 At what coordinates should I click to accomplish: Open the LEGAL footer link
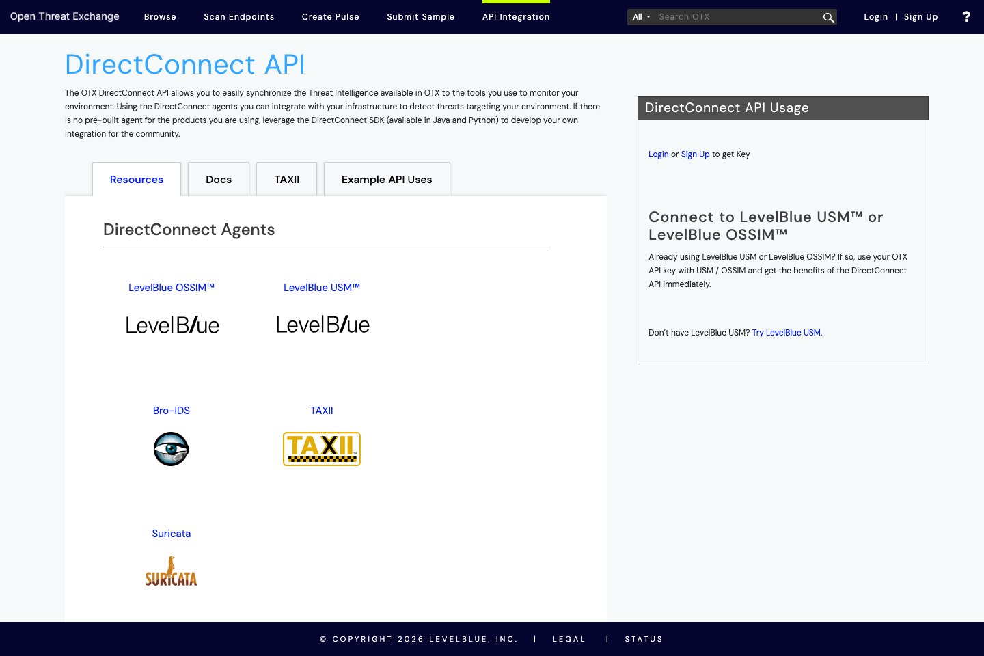point(569,638)
